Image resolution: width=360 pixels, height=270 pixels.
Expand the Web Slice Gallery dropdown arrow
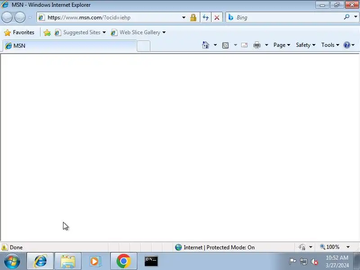164,32
